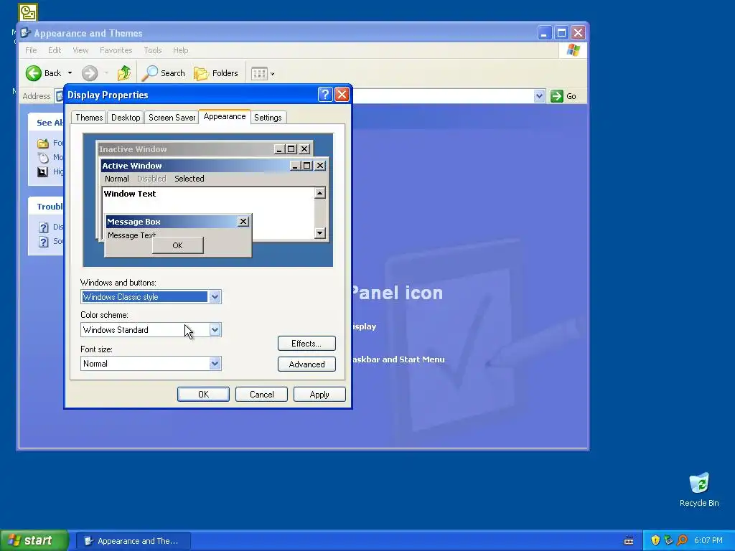This screenshot has width=735, height=551.
Task: Click the Forward arrow icon in toolbar
Action: [90, 73]
